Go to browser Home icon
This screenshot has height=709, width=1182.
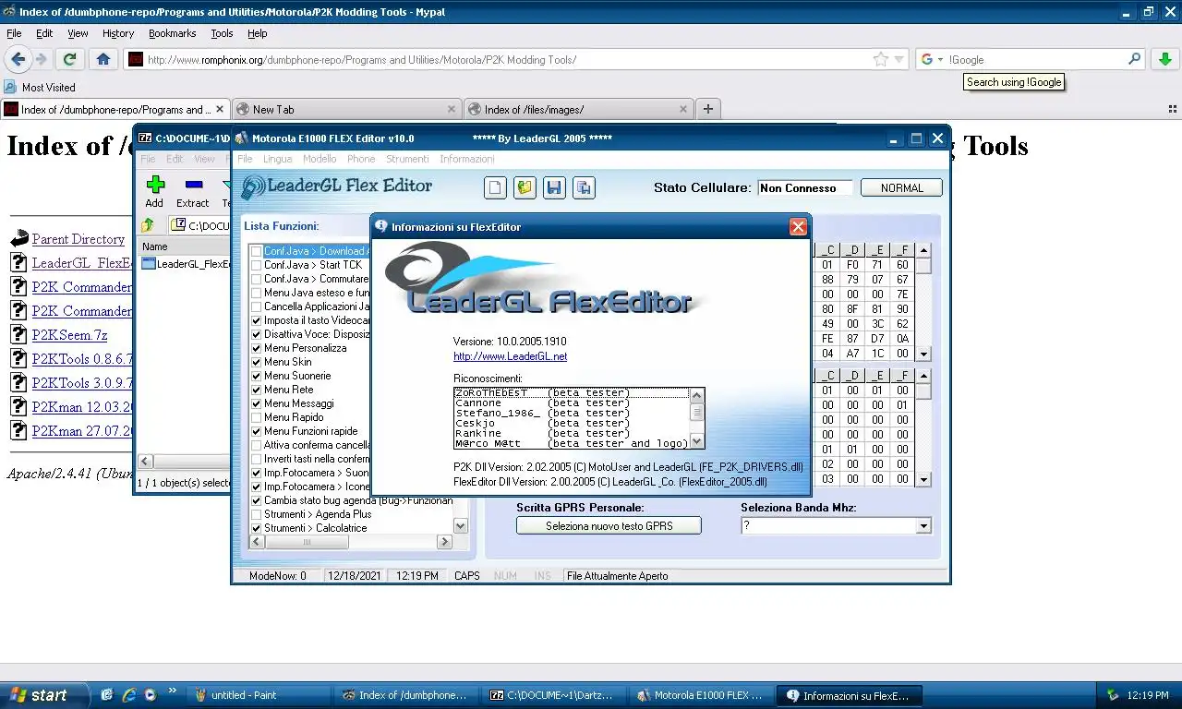[103, 59]
